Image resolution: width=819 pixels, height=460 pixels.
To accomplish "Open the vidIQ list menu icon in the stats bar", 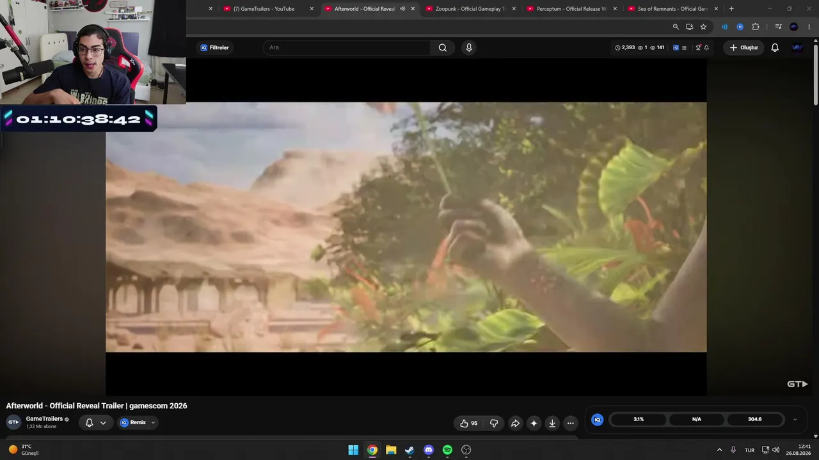I will (684, 47).
